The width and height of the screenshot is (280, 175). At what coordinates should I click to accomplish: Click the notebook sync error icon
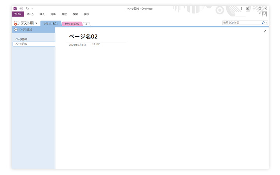click(x=17, y=23)
